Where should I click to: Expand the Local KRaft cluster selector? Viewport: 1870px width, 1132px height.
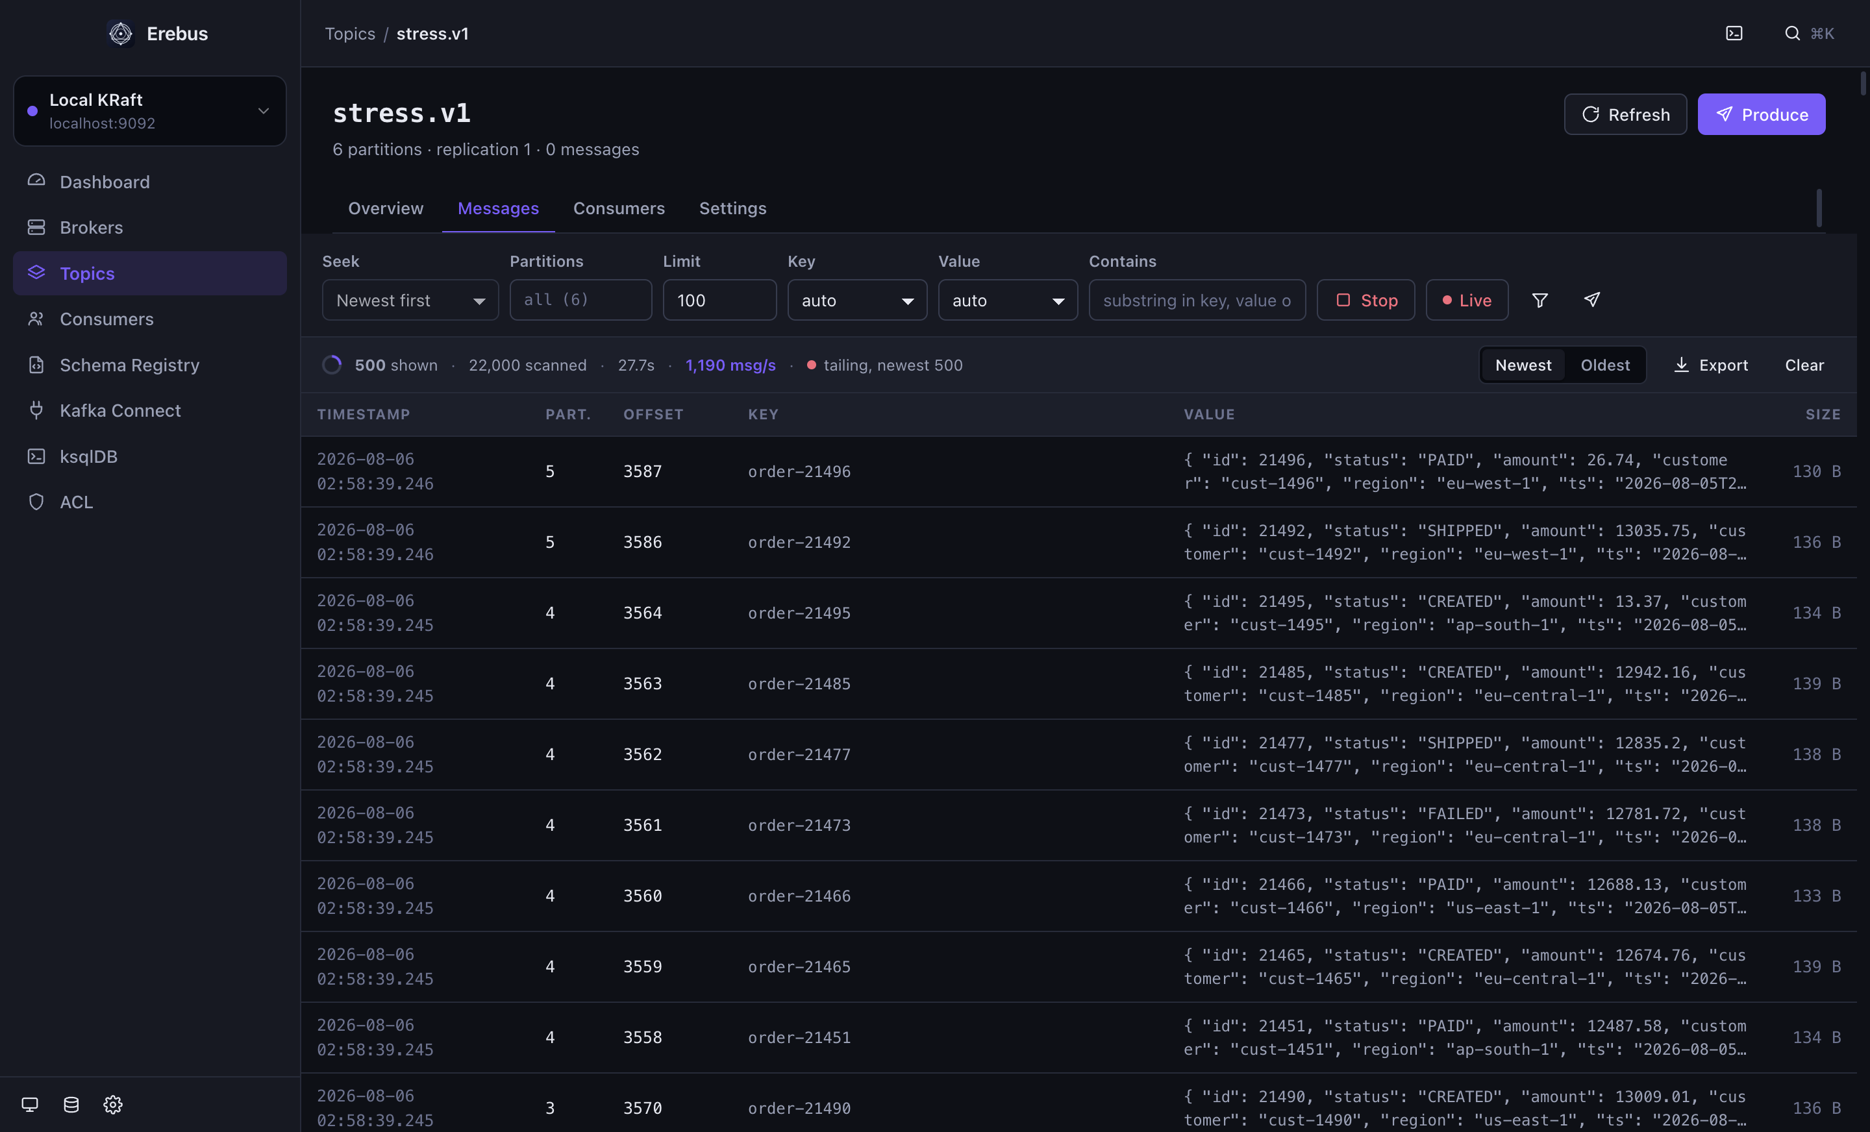tap(149, 111)
